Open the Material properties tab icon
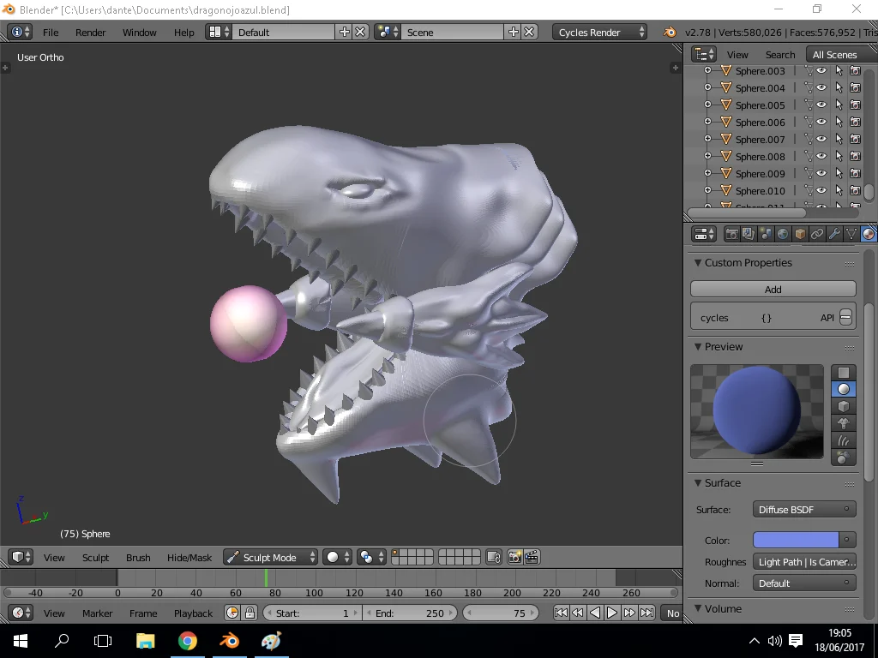Image resolution: width=878 pixels, height=658 pixels. (x=868, y=234)
